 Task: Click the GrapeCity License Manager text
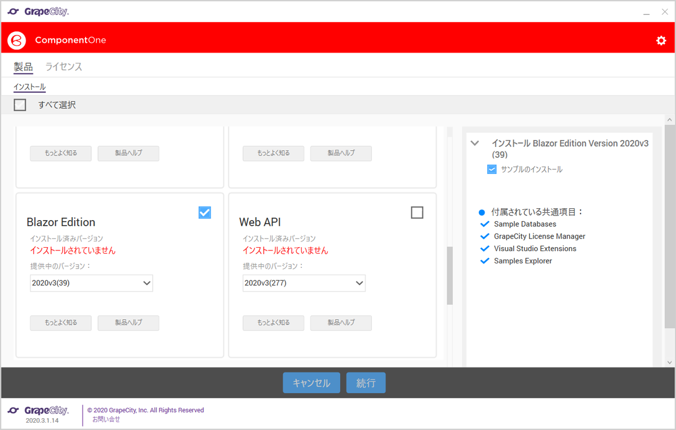click(x=540, y=236)
